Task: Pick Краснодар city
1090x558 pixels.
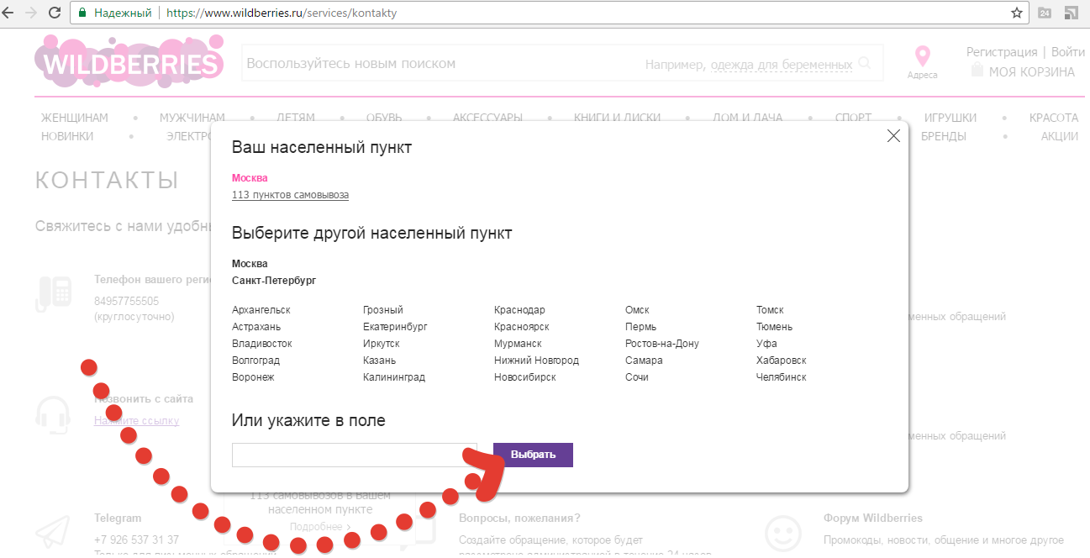Action: (x=519, y=310)
